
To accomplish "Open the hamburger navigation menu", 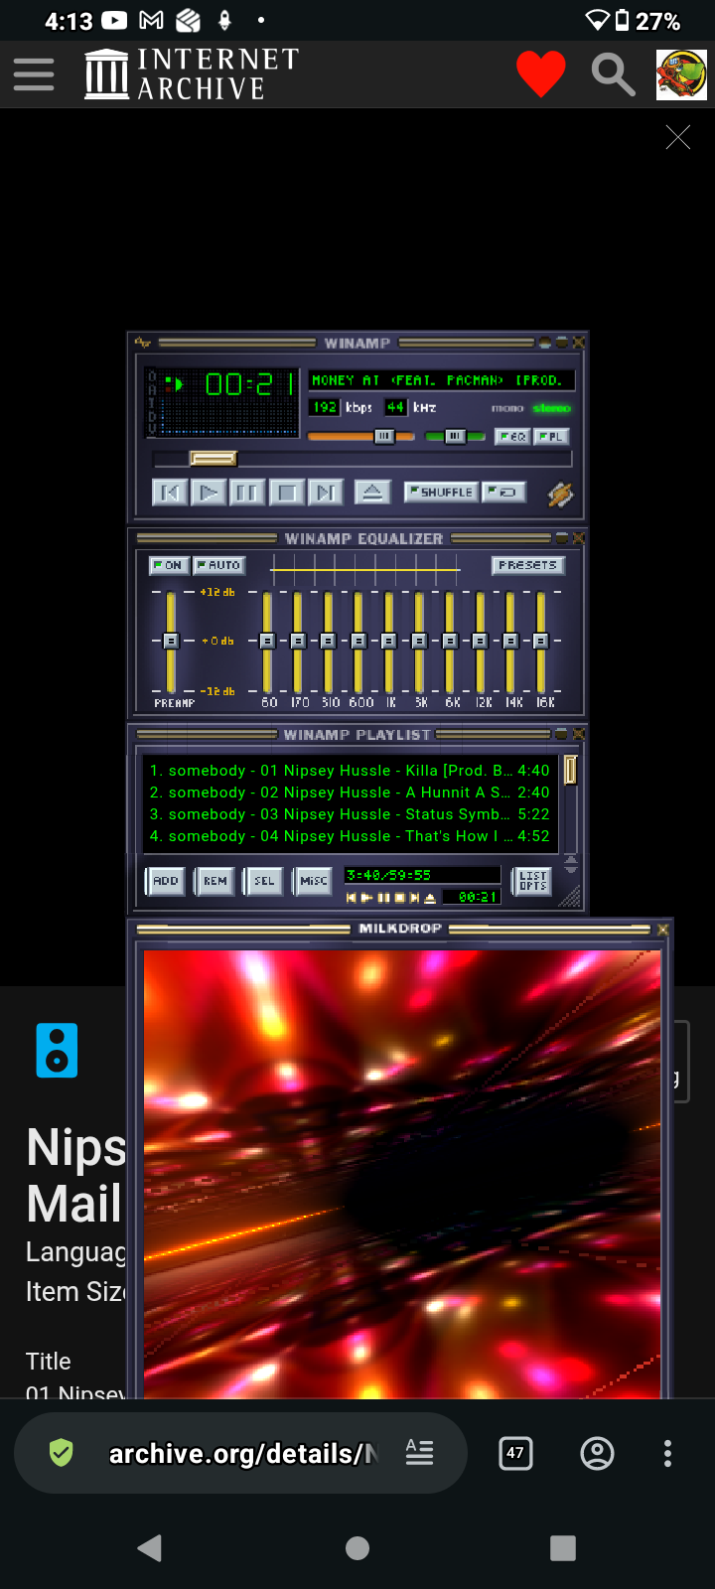I will 34,74.
